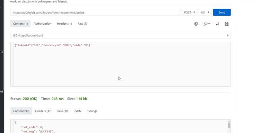The width and height of the screenshot is (260, 133).
Task: Click the swap arrows icon
Action: click(x=217, y=24)
